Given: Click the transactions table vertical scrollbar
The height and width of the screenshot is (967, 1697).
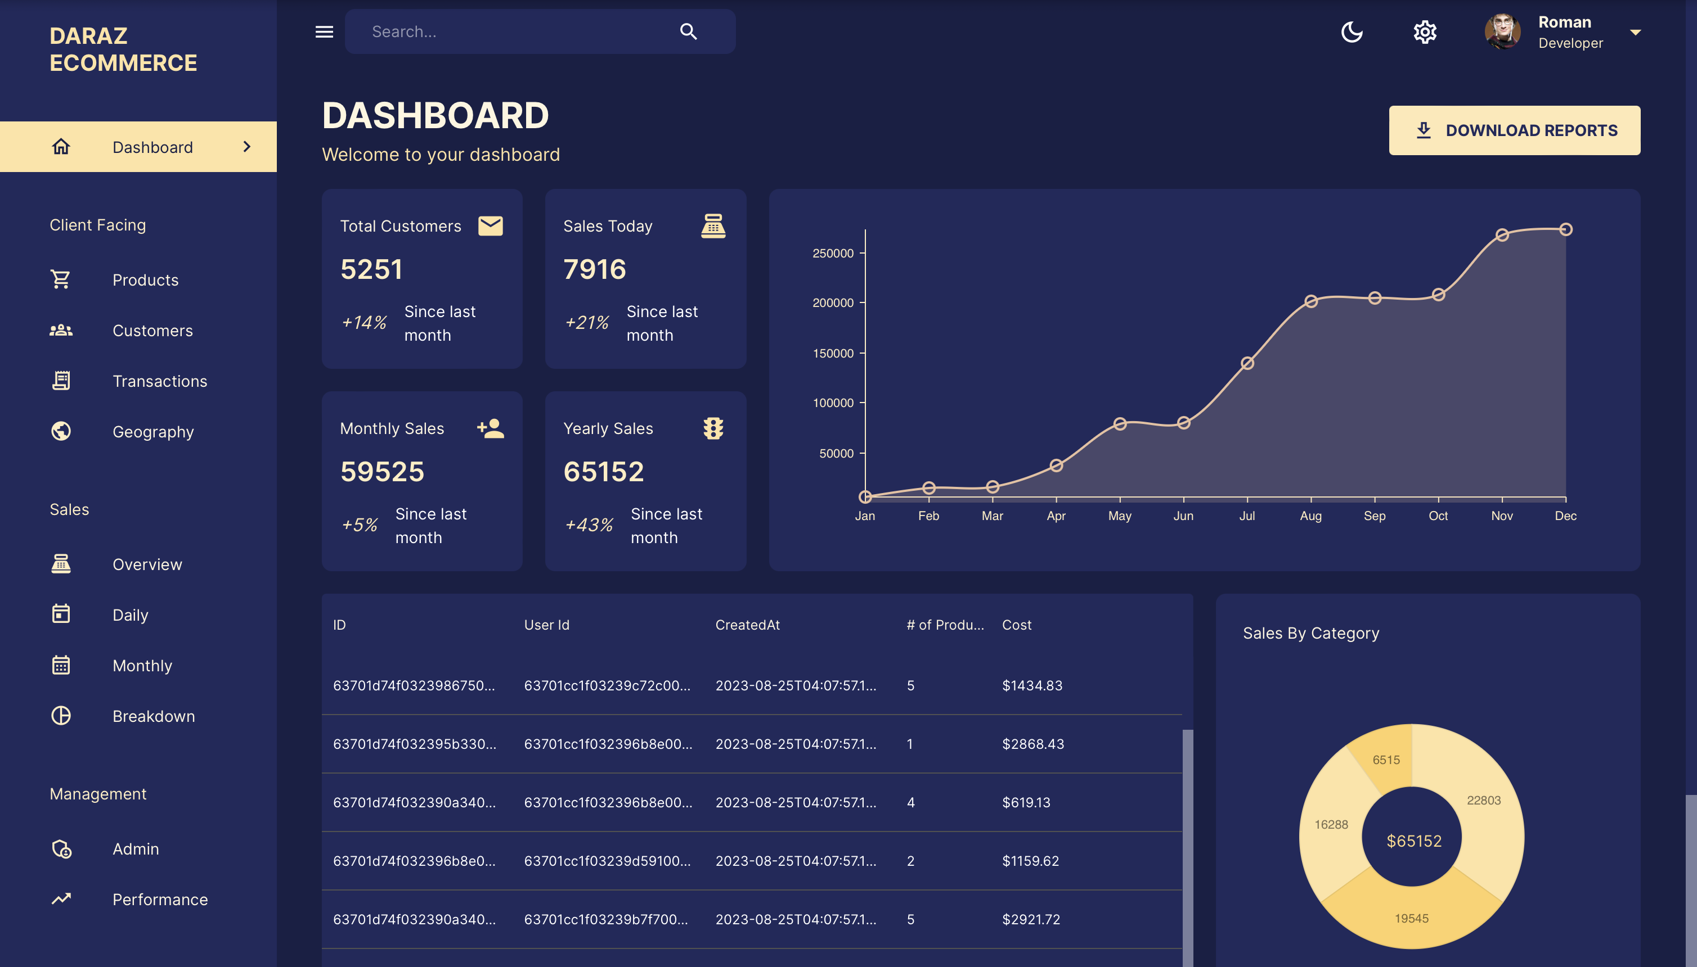Looking at the screenshot, I should point(1187,847).
